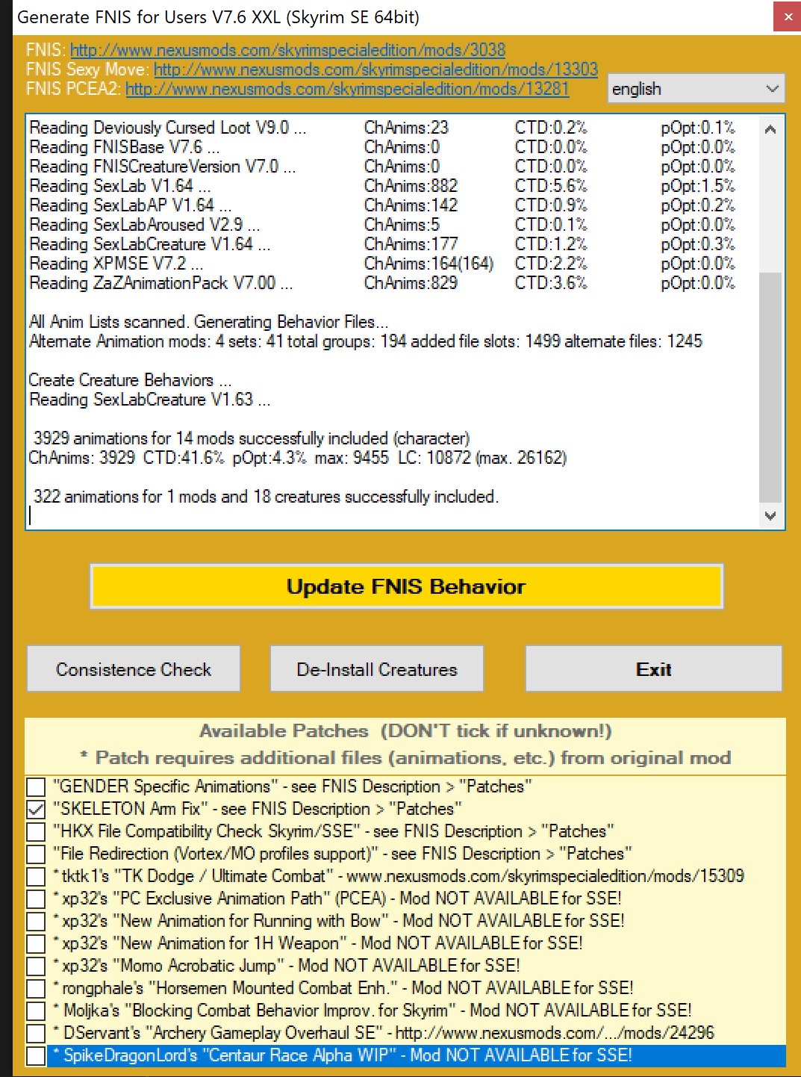
Task: Open the language selection dropdown
Action: [771, 88]
